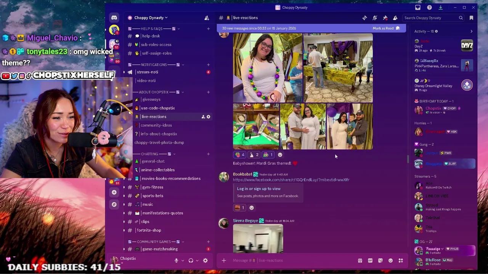Open gift Nitro icon in message bar
This screenshot has height=274, width=488.
tap(360, 261)
